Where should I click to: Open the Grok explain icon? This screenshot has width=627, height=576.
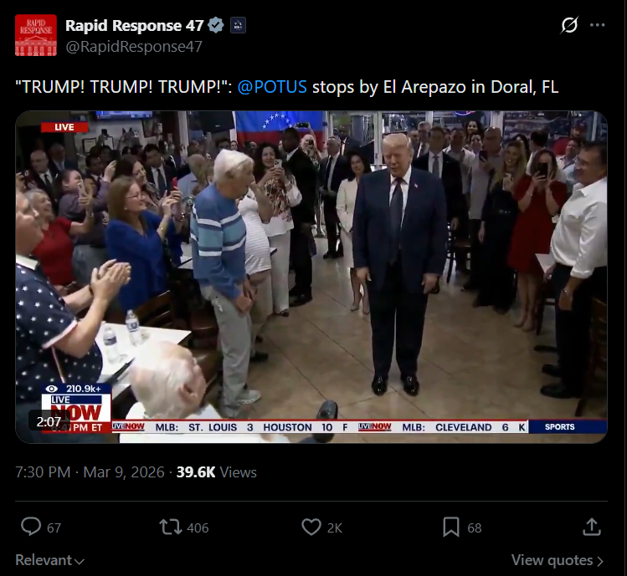[569, 25]
